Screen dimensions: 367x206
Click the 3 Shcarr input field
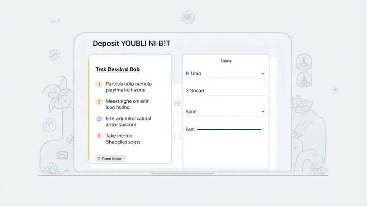tap(225, 91)
